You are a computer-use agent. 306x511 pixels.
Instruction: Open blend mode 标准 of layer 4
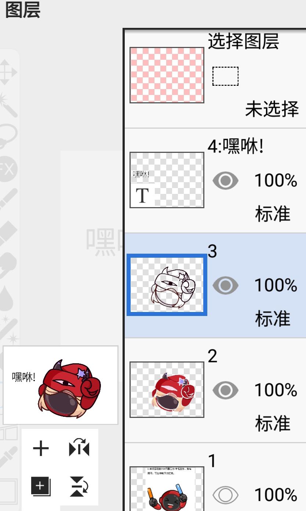pos(273,214)
